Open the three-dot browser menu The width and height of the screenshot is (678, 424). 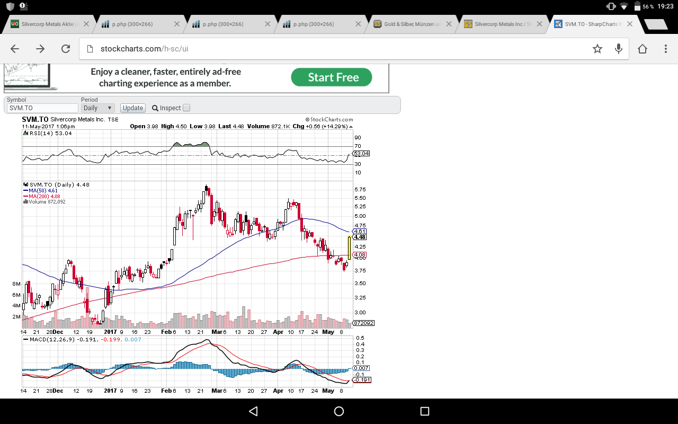pos(666,49)
